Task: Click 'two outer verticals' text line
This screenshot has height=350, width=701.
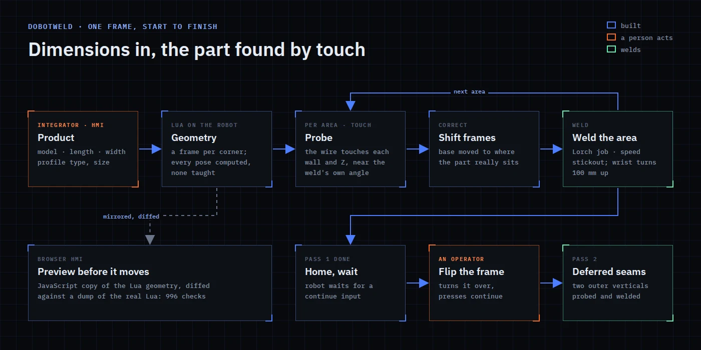Action: pos(610,285)
